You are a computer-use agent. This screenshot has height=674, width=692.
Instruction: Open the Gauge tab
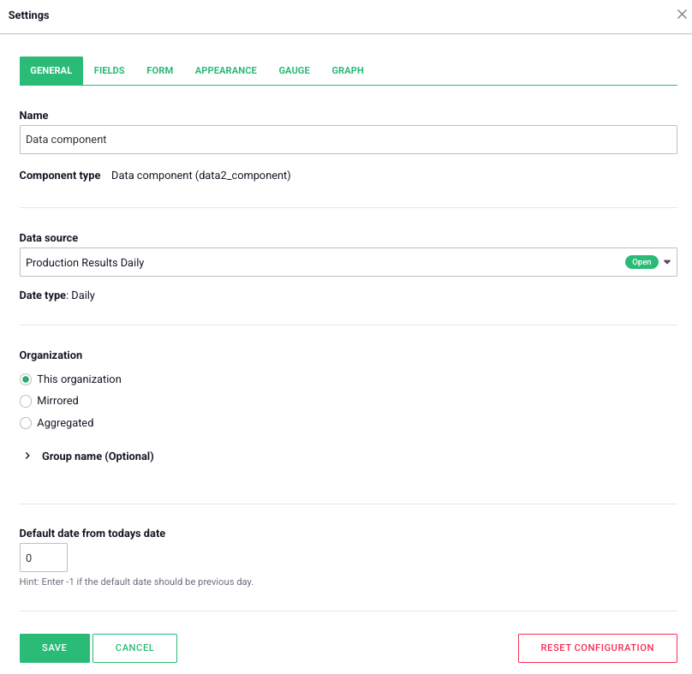pyautogui.click(x=295, y=70)
